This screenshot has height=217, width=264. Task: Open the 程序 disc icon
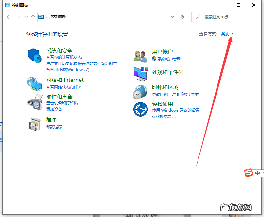[34, 123]
